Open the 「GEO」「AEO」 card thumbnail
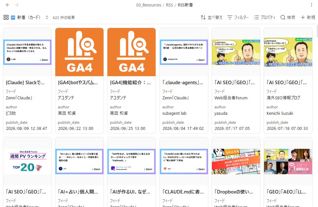This screenshot has width=318, height=207. (x=288, y=161)
